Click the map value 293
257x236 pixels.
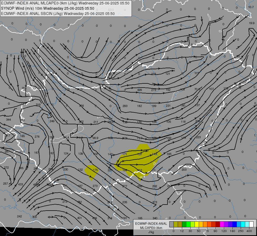125,106
